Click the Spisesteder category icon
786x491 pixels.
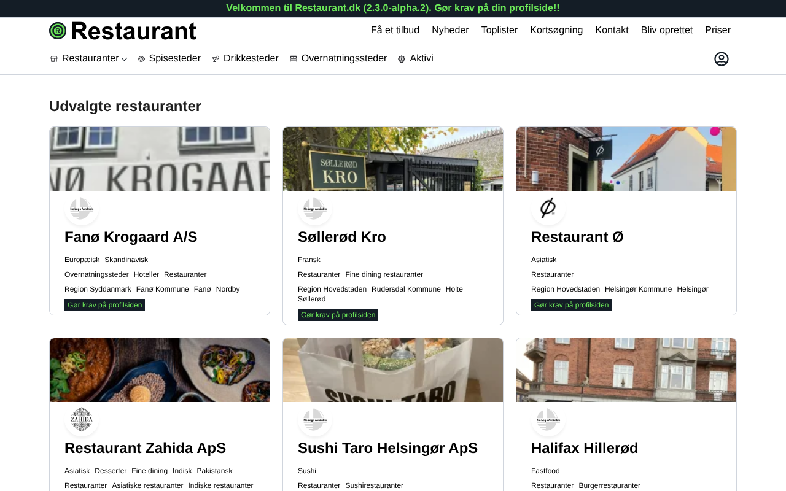[x=141, y=59]
